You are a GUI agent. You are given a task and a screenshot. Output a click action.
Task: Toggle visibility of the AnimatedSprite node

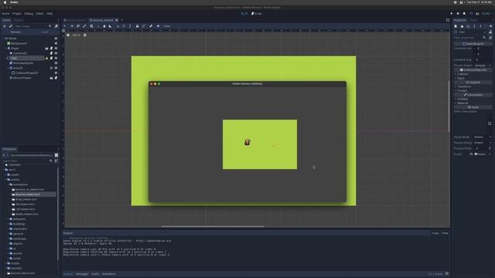56,63
